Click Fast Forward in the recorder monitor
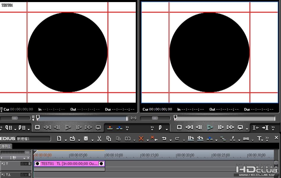281x178 pixels. 231,127
